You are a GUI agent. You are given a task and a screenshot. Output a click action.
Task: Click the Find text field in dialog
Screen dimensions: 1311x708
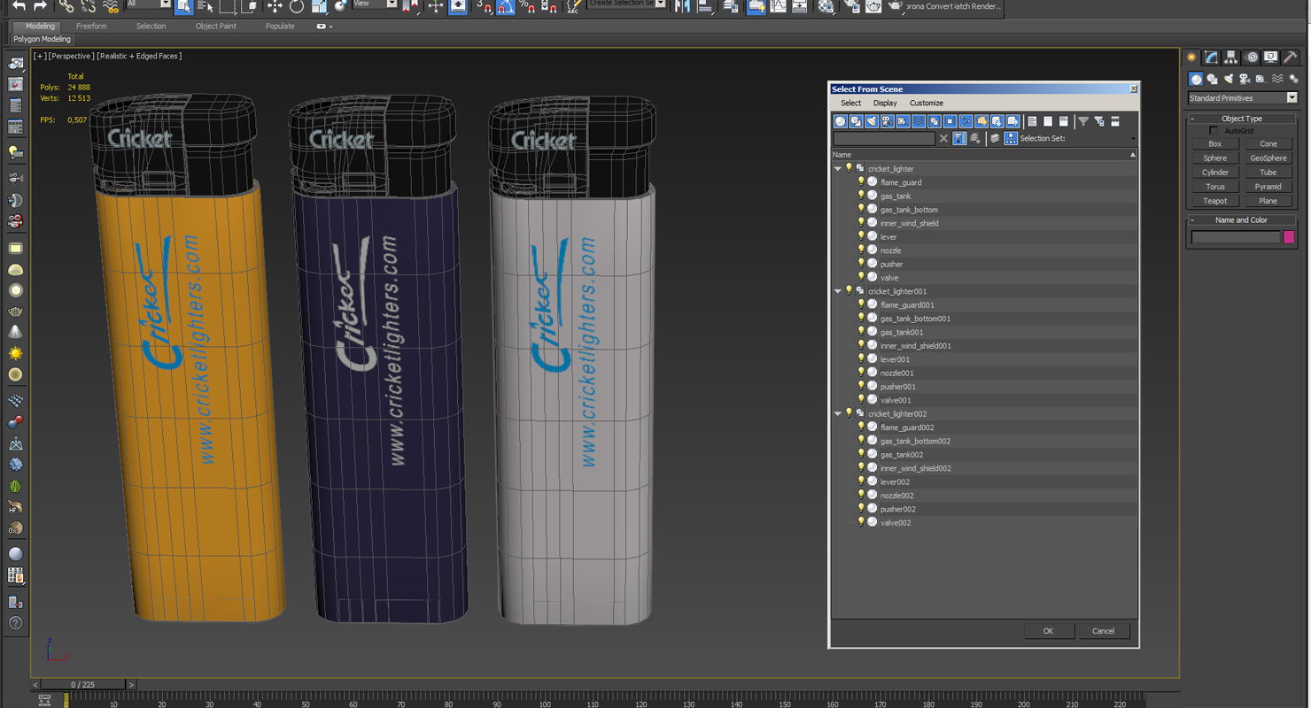[x=884, y=139]
